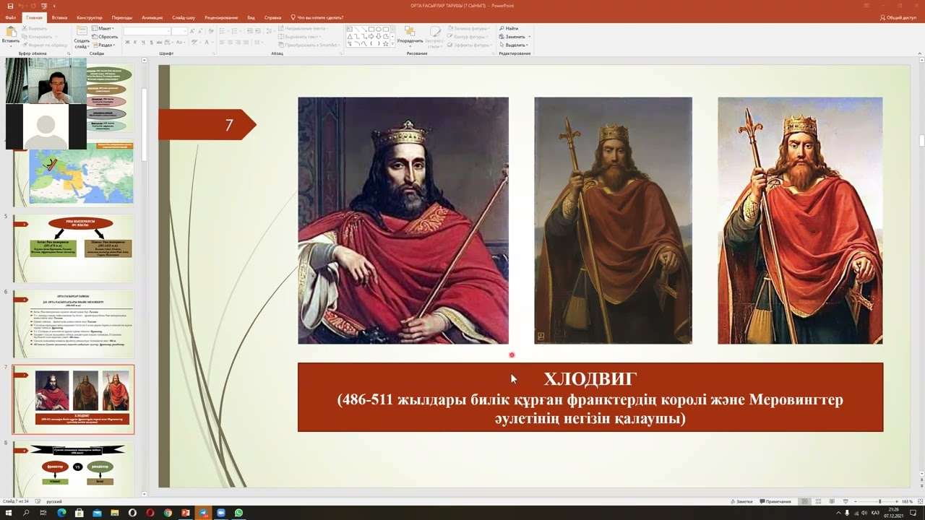Switch to slide sorter view
925x520 pixels.
[x=818, y=501]
